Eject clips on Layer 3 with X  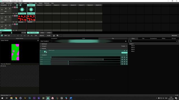tap(2, 9)
